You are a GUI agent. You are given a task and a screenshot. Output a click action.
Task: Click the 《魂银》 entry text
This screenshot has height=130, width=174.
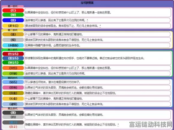64,104
